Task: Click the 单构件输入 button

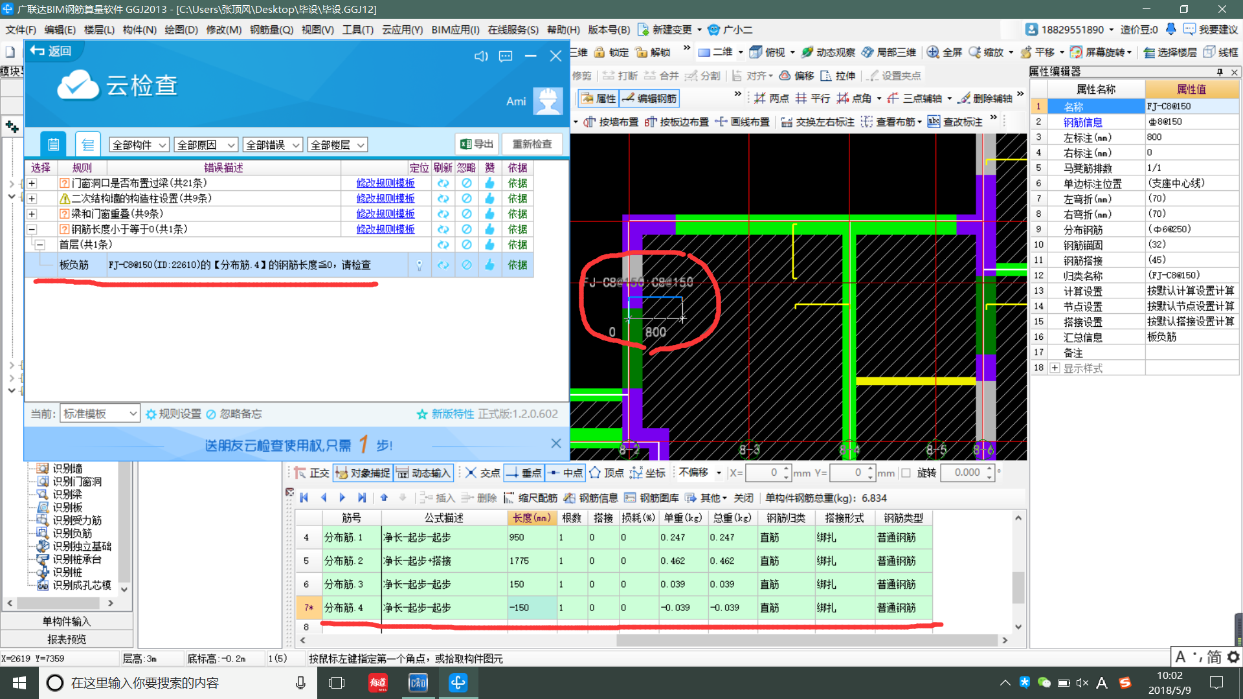Action: pyautogui.click(x=67, y=621)
